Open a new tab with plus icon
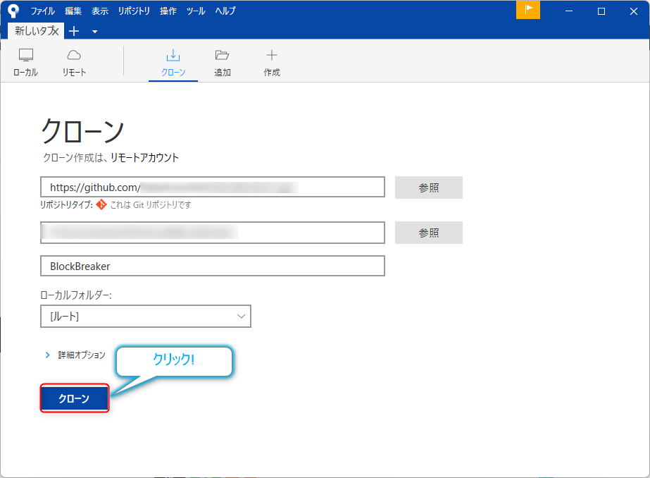The width and height of the screenshot is (650, 478). coord(75,31)
